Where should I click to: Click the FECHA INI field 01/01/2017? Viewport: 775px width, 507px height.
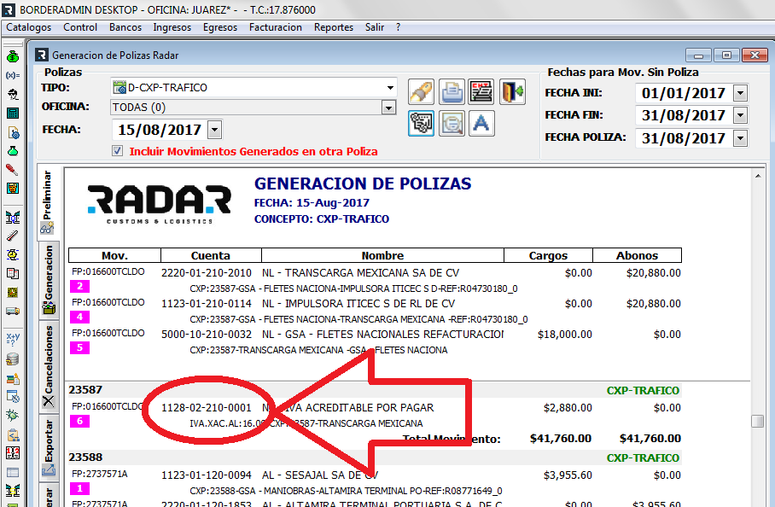point(683,93)
